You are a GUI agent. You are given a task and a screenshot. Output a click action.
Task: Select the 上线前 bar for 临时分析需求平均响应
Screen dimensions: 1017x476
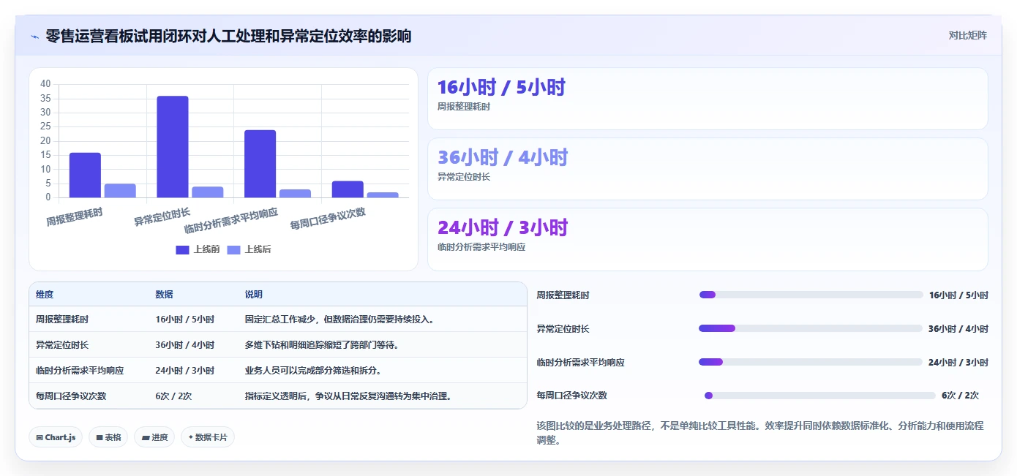[x=260, y=164]
